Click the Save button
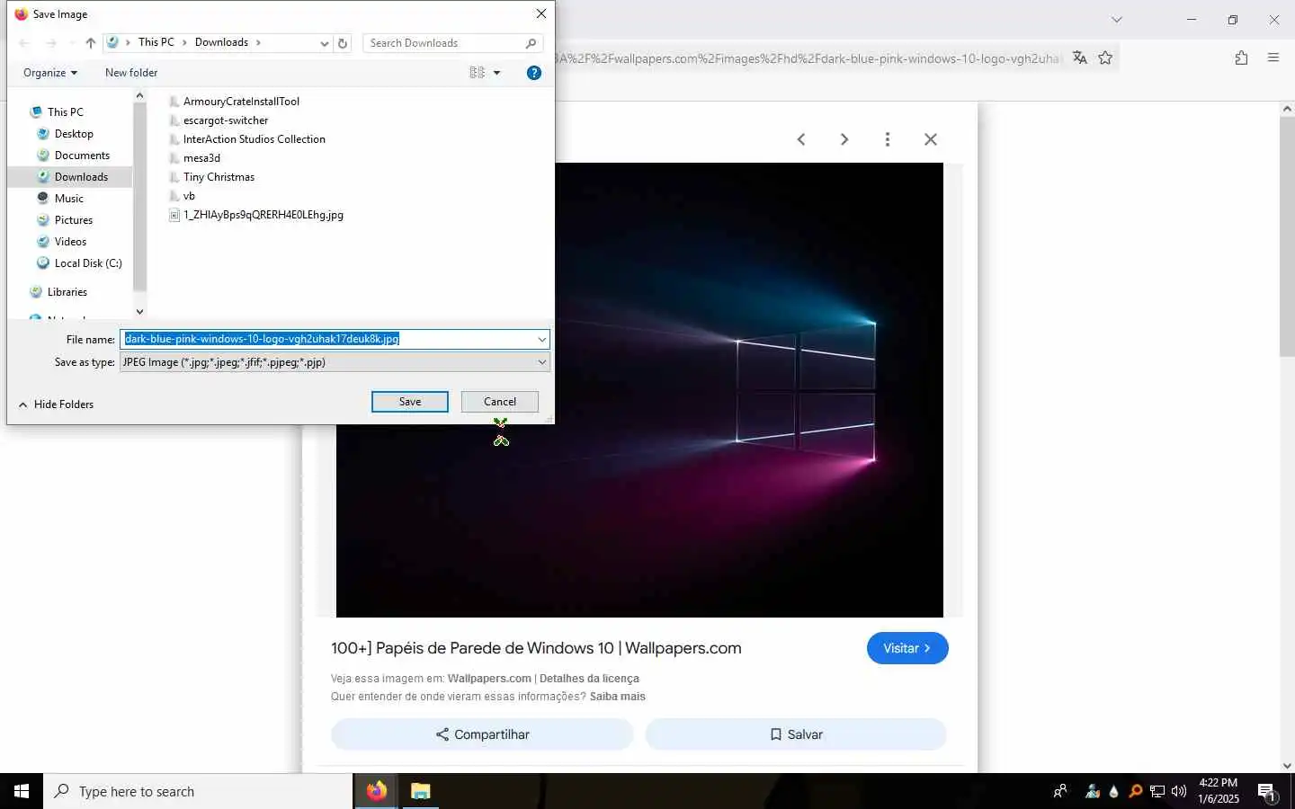The height and width of the screenshot is (809, 1295). click(410, 402)
